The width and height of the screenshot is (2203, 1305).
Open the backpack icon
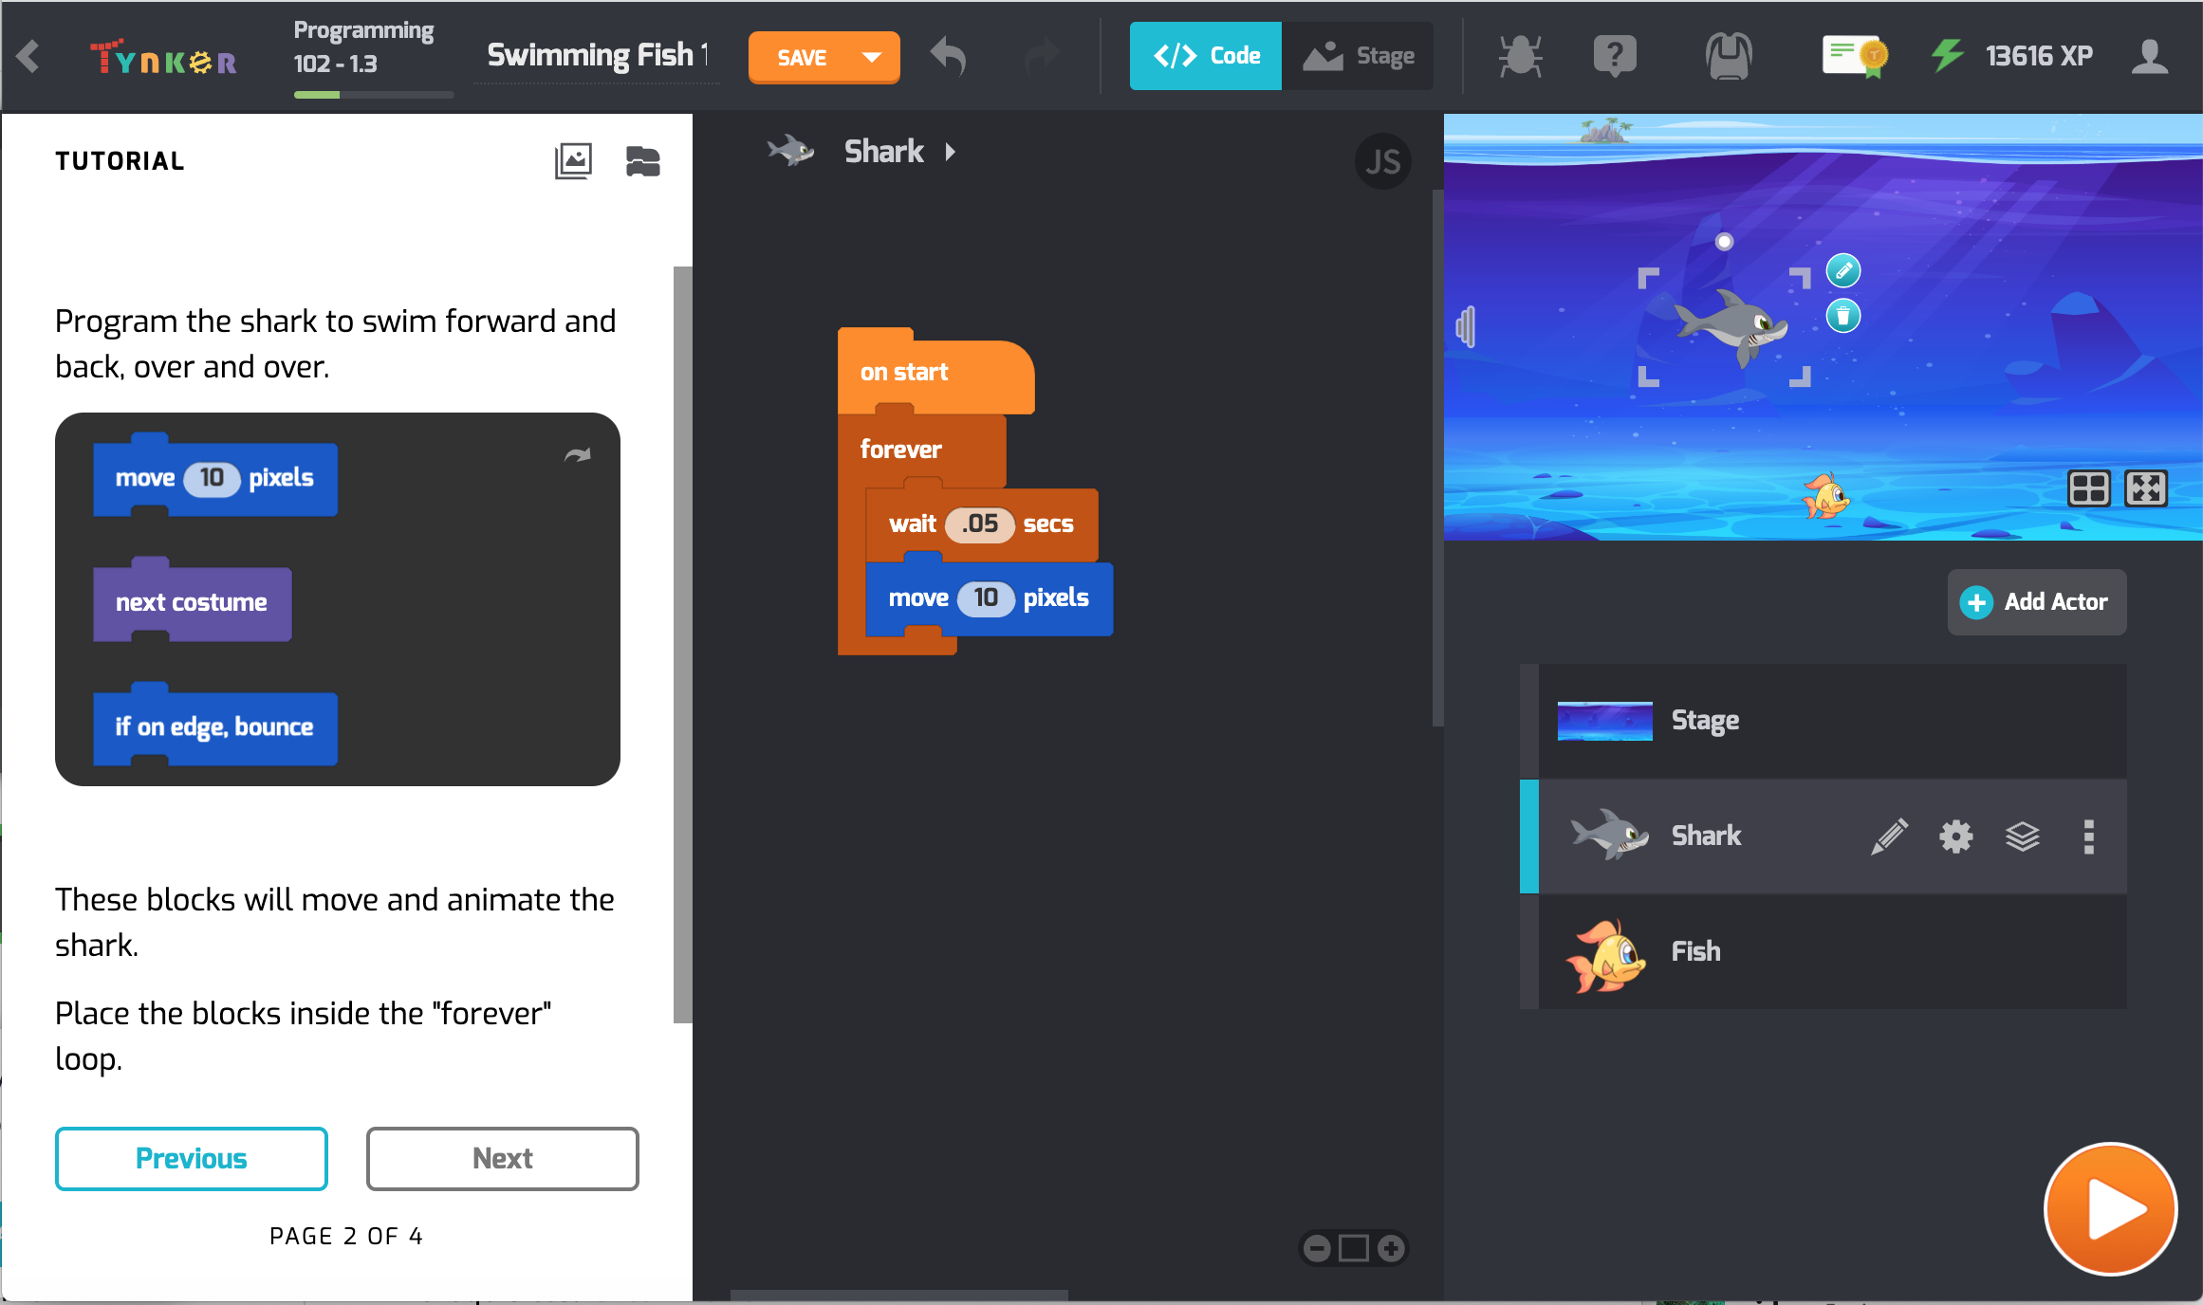tap(1729, 56)
